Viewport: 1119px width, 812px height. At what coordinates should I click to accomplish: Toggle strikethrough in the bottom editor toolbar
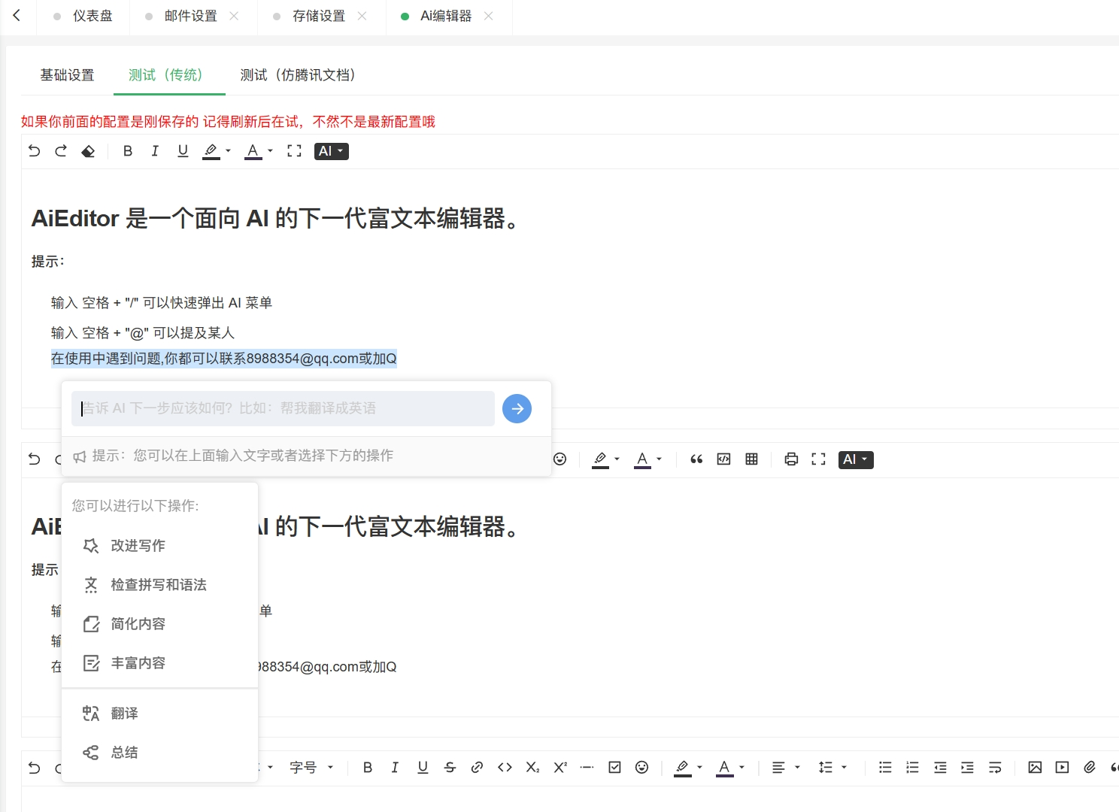pos(450,768)
